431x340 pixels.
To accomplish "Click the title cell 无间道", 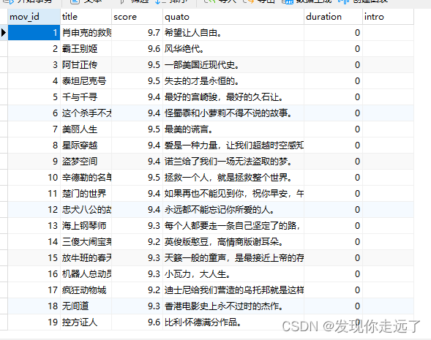I will [86, 306].
